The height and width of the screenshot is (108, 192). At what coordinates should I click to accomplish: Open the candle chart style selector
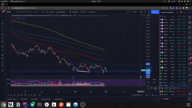(x=43, y=12)
